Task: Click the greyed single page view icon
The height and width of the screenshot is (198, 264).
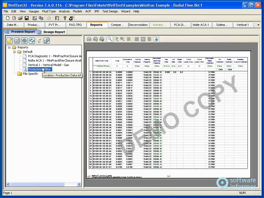Action: (x=137, y=39)
